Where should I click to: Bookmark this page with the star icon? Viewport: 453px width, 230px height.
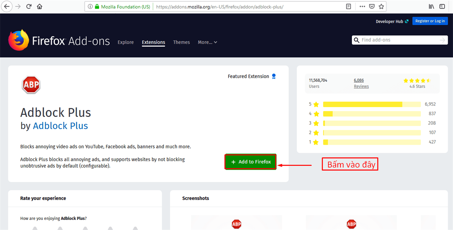[x=381, y=6]
